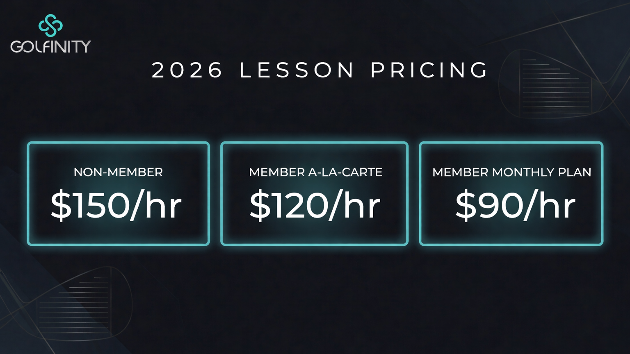This screenshot has width=630, height=354.
Task: Click the left teal border of Non-Member card
Action: pyautogui.click(x=29, y=194)
